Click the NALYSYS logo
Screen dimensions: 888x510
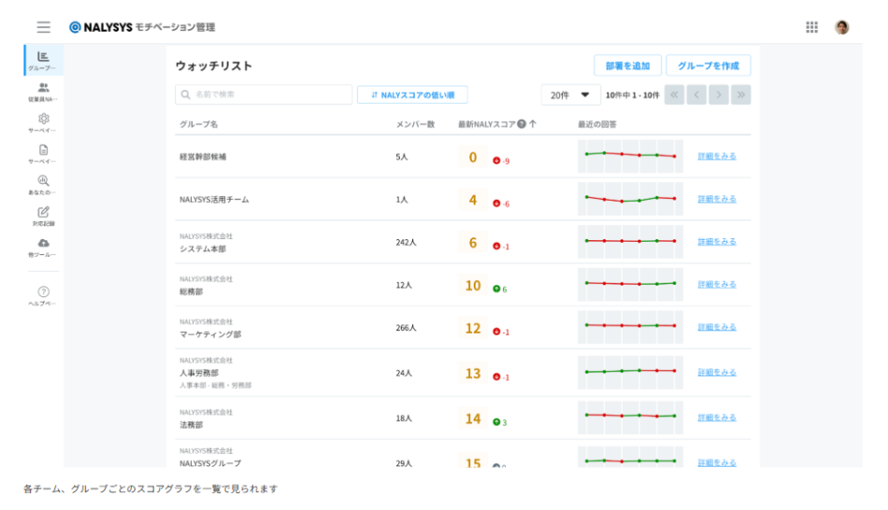click(x=141, y=27)
